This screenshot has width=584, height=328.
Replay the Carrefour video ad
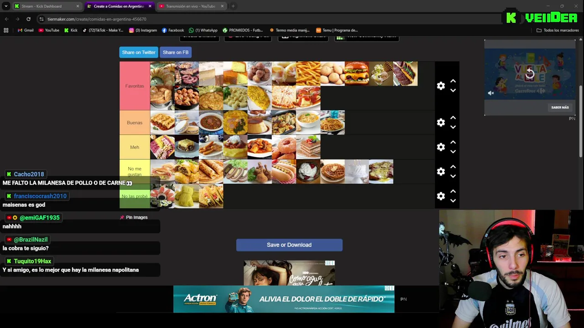[529, 74]
